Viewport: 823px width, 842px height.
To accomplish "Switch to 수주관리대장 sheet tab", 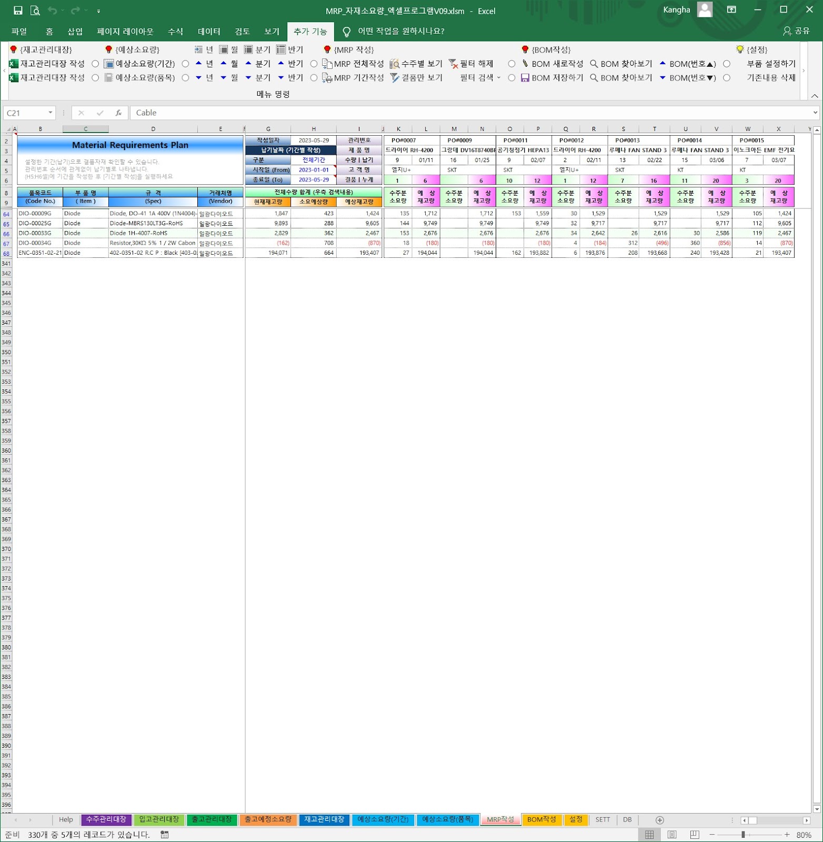I will (106, 820).
